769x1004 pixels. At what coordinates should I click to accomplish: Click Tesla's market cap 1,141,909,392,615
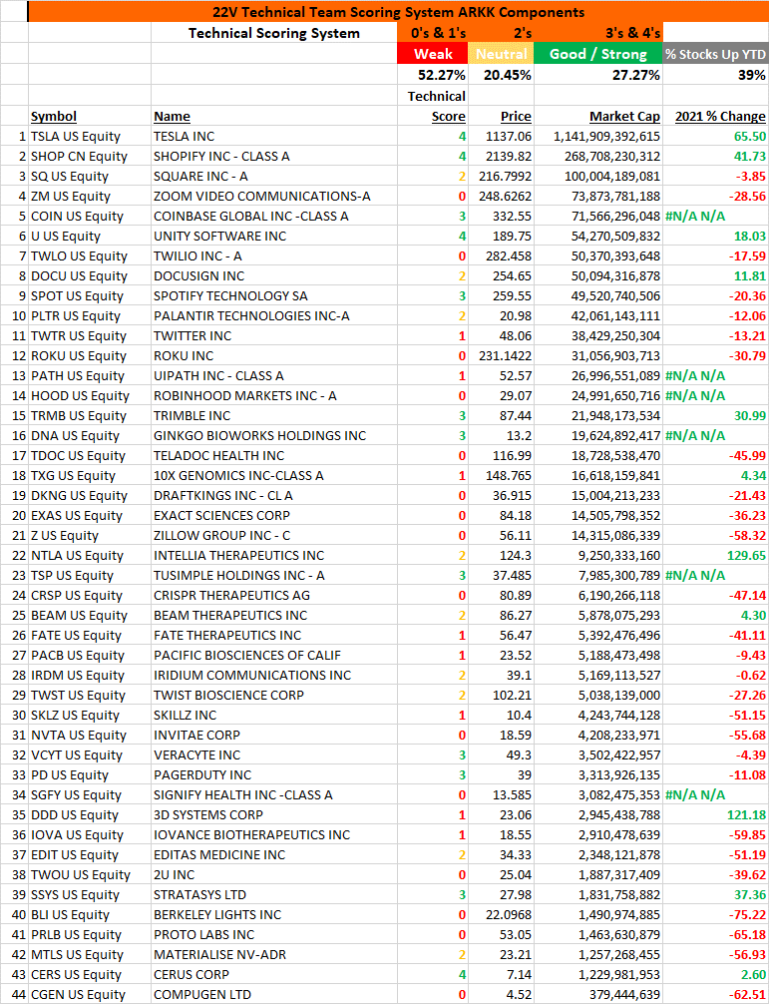pos(598,136)
